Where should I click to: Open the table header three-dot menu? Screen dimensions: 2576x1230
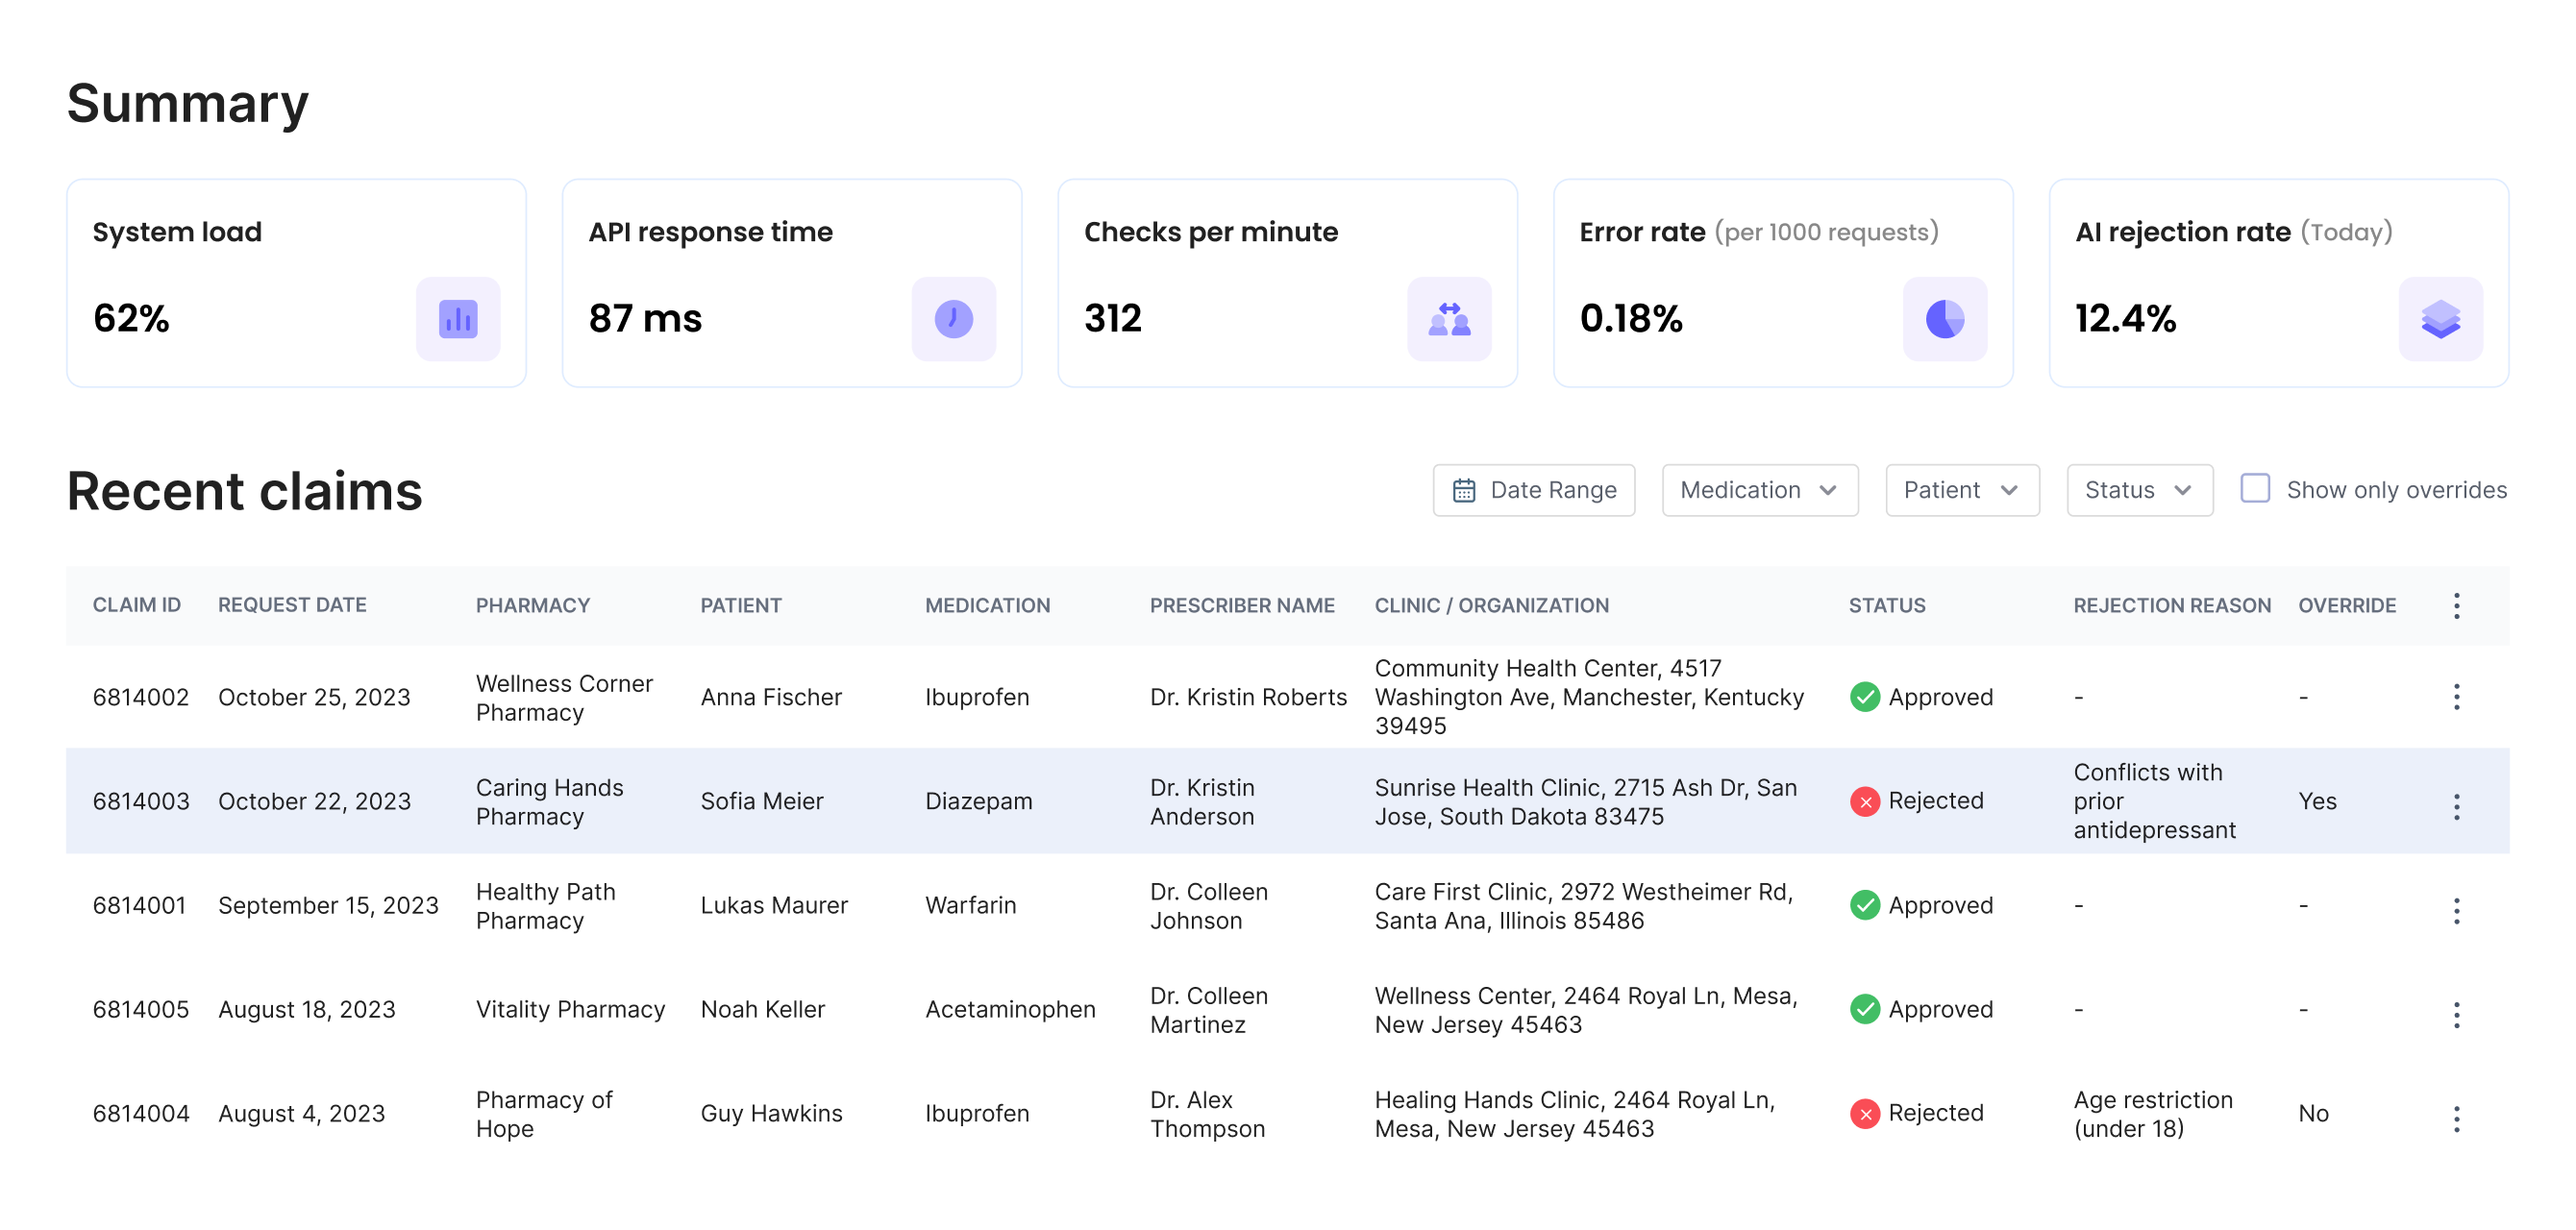point(2456,605)
